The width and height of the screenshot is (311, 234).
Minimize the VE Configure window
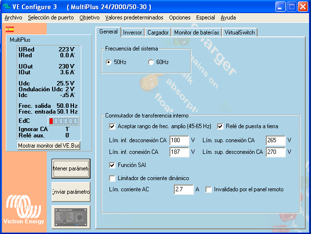280,7
